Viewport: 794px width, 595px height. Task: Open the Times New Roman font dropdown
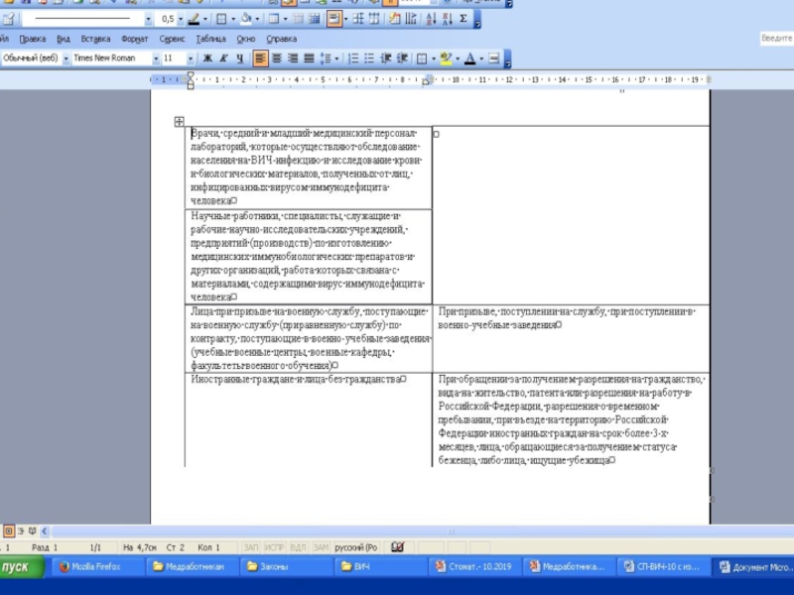[156, 59]
